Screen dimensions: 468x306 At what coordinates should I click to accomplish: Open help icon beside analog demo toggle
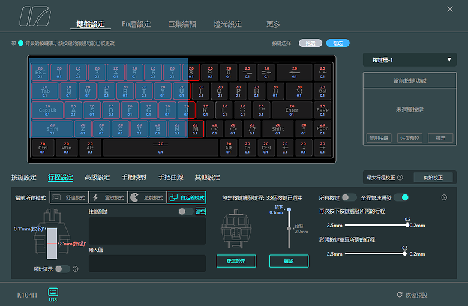tap(75, 269)
